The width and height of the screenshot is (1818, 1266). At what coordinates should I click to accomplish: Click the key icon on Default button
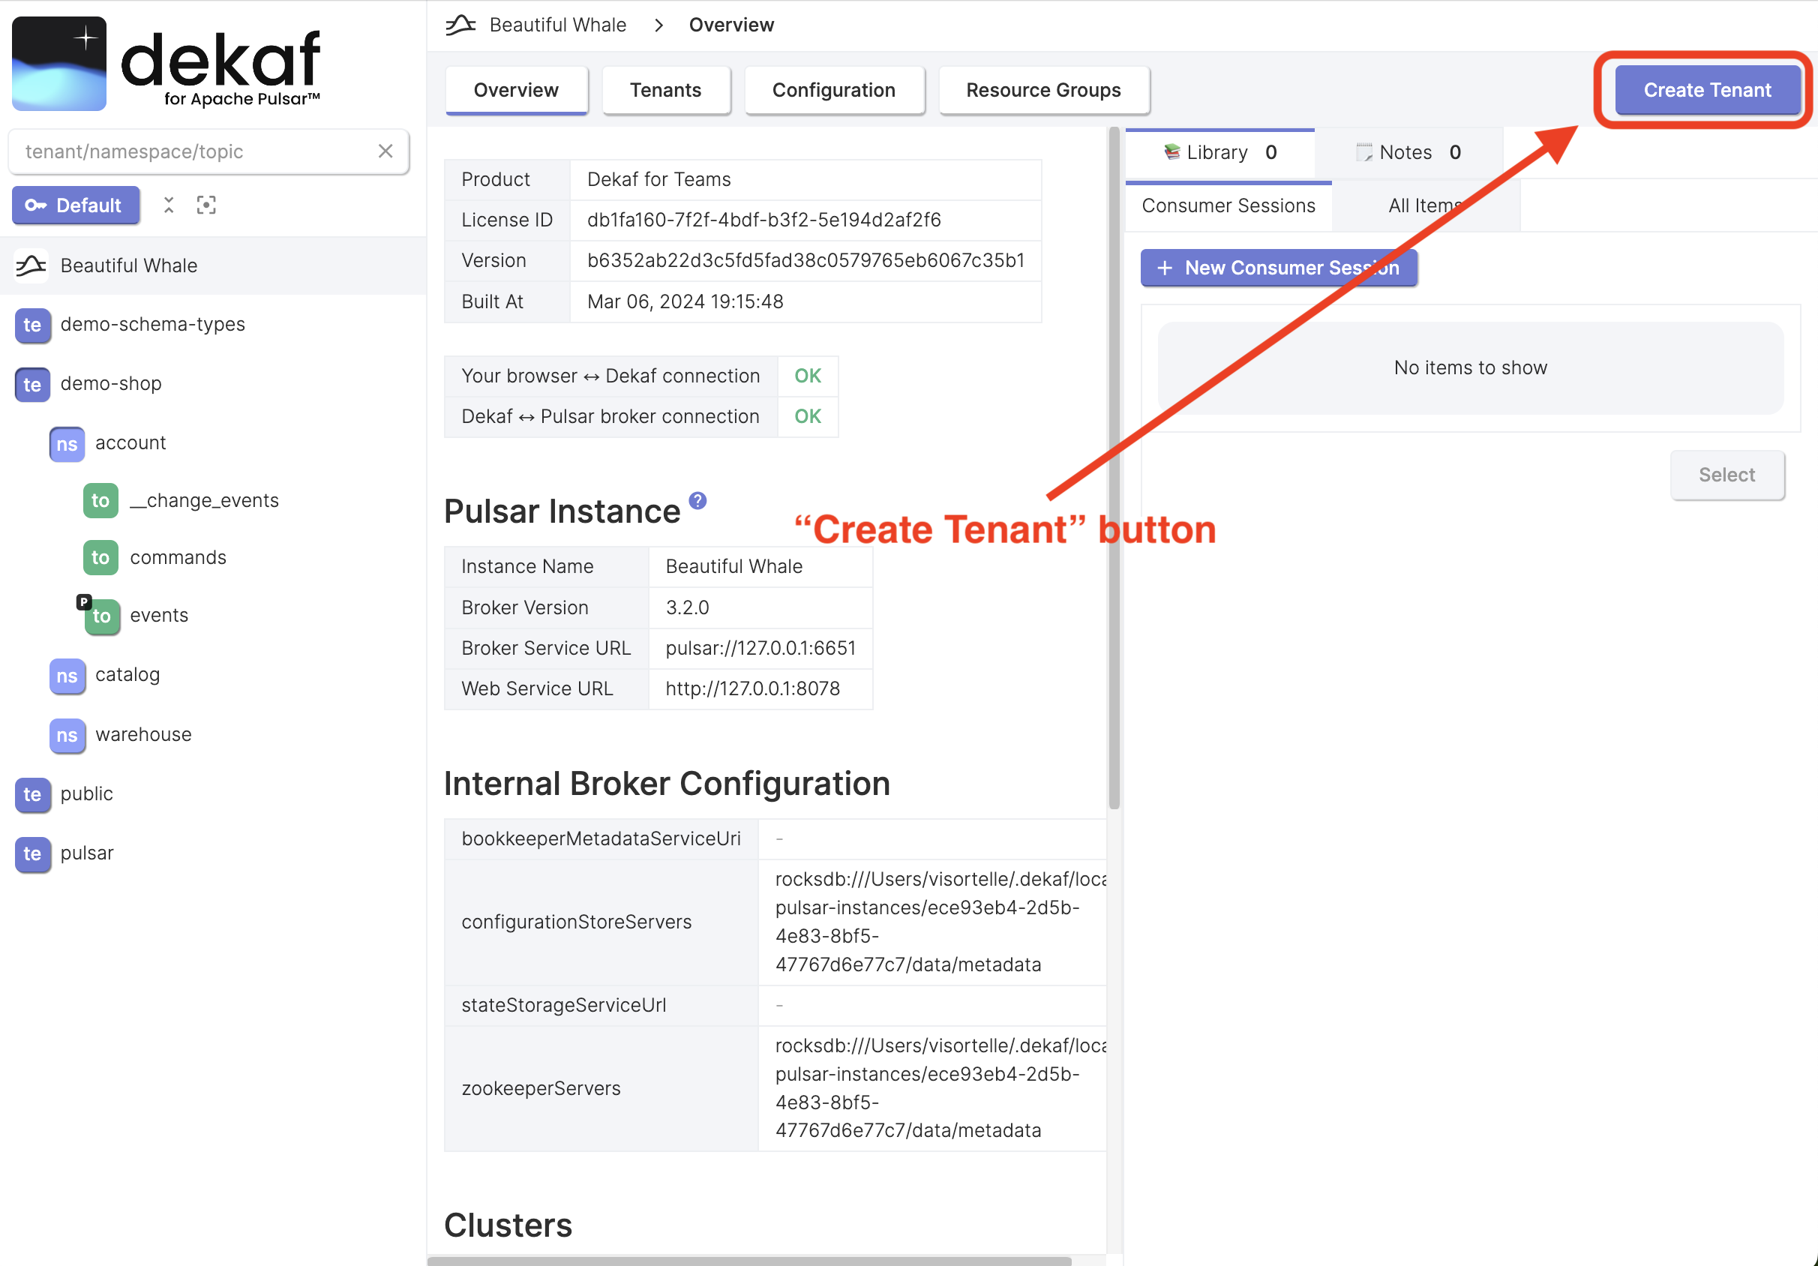tap(34, 205)
